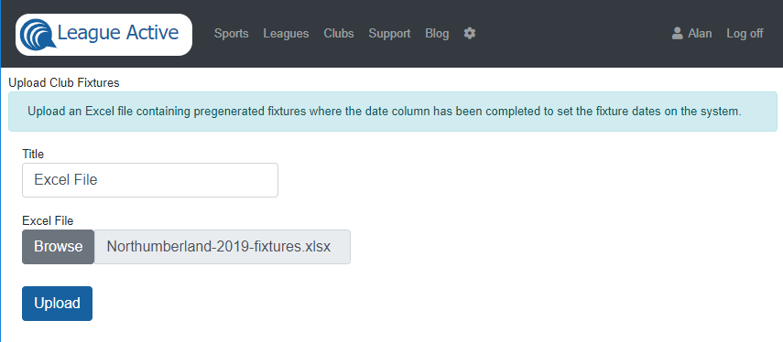The width and height of the screenshot is (783, 342).
Task: Click the League Active white logo badge
Action: [x=103, y=35]
